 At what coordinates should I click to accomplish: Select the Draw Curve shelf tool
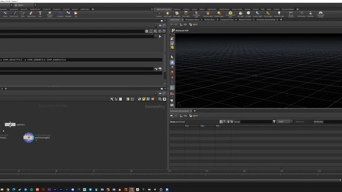point(14,14)
